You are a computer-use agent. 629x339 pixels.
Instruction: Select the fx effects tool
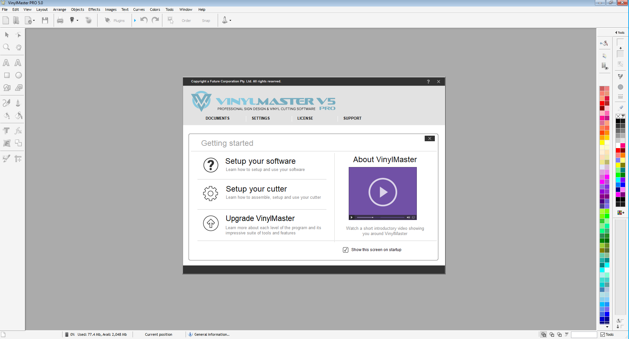tap(18, 131)
